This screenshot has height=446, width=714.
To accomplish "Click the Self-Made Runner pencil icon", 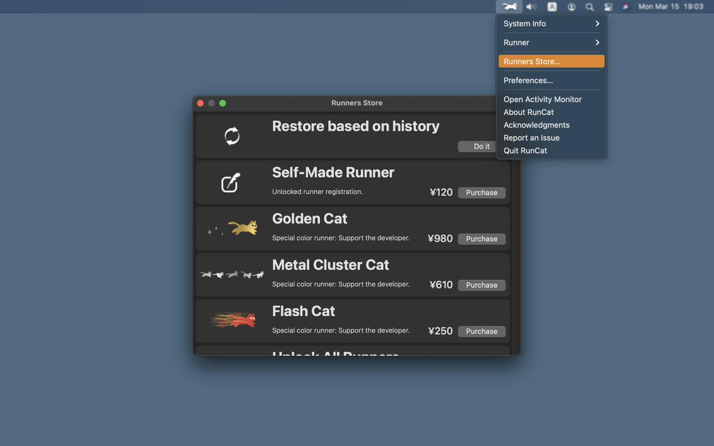I will pyautogui.click(x=230, y=183).
